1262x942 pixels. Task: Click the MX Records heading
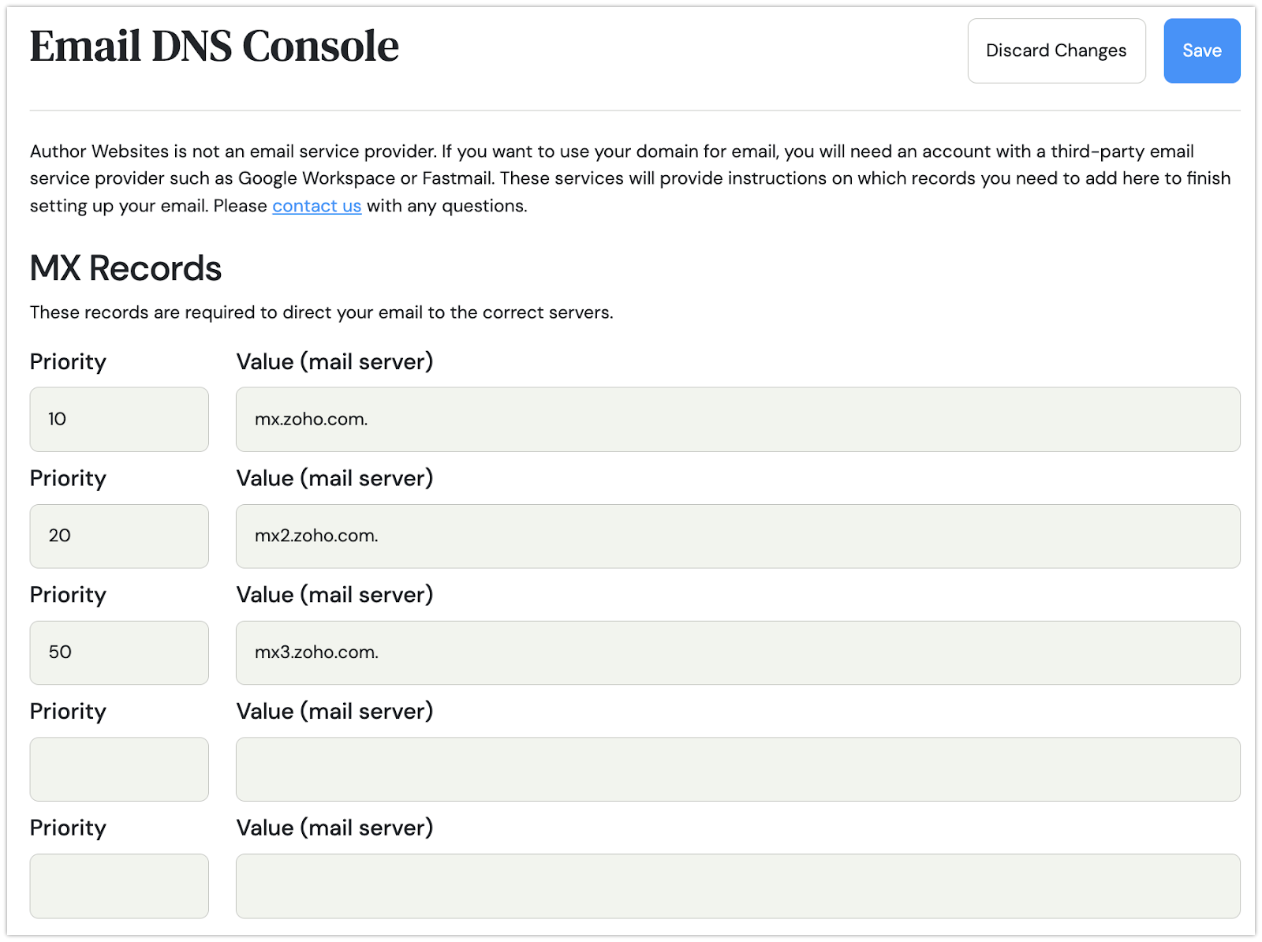(125, 268)
